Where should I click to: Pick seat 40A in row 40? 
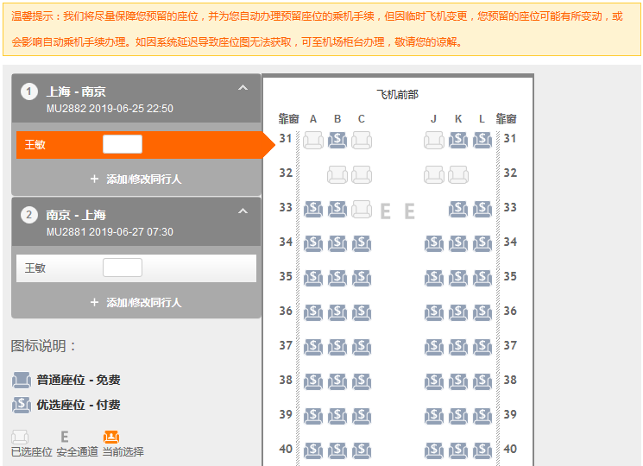pyautogui.click(x=312, y=450)
